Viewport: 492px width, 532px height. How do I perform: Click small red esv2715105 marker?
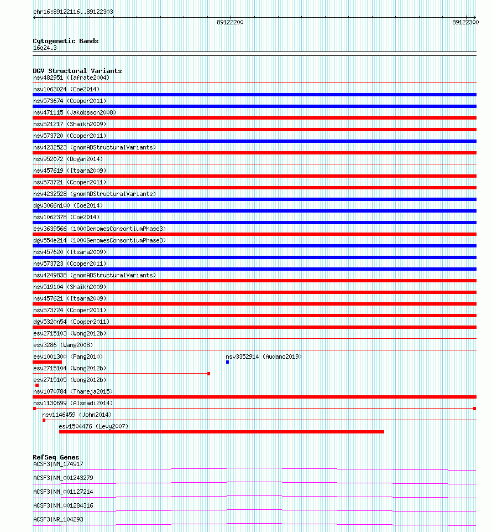pos(37,385)
